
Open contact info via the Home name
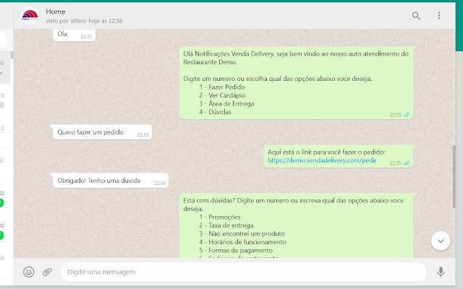click(x=56, y=12)
